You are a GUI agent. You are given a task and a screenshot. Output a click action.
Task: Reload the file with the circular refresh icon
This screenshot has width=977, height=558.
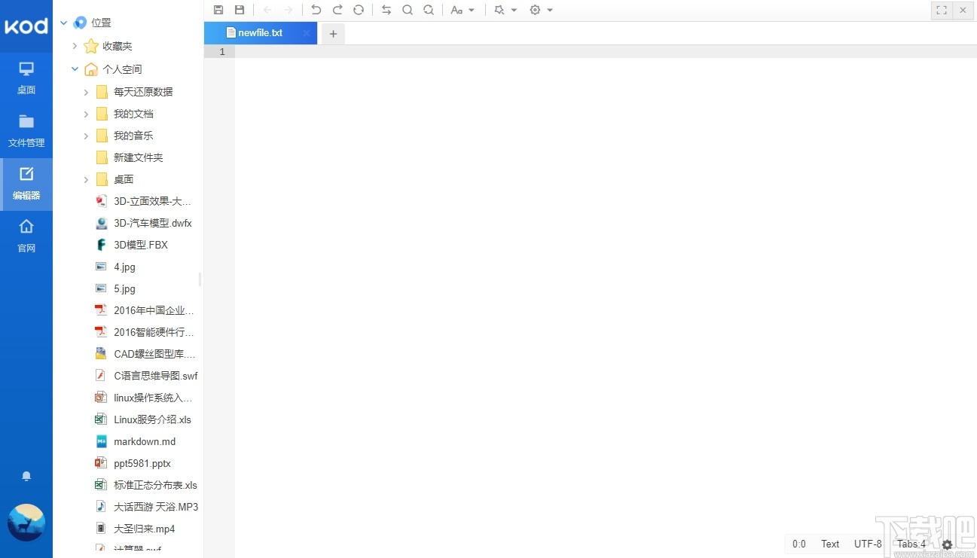click(359, 10)
